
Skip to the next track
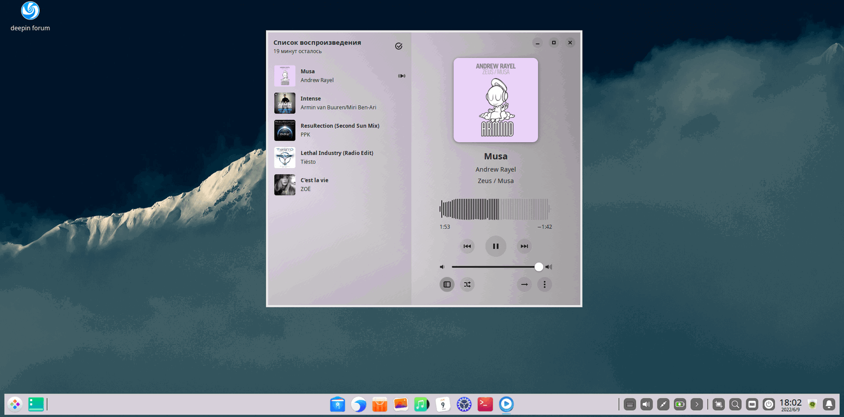[x=524, y=246]
